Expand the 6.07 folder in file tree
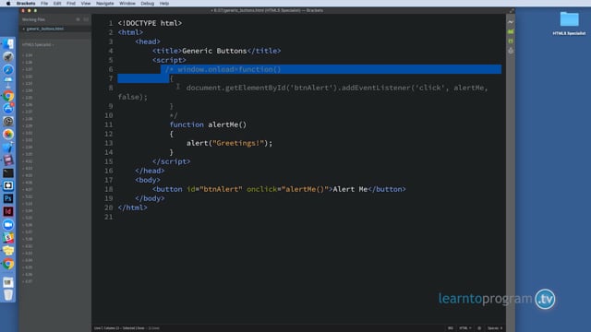Image resolution: width=591 pixels, height=332 pixels. [x=29, y=281]
